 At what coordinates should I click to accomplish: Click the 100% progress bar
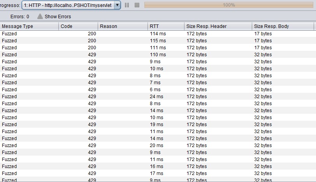(x=229, y=5)
